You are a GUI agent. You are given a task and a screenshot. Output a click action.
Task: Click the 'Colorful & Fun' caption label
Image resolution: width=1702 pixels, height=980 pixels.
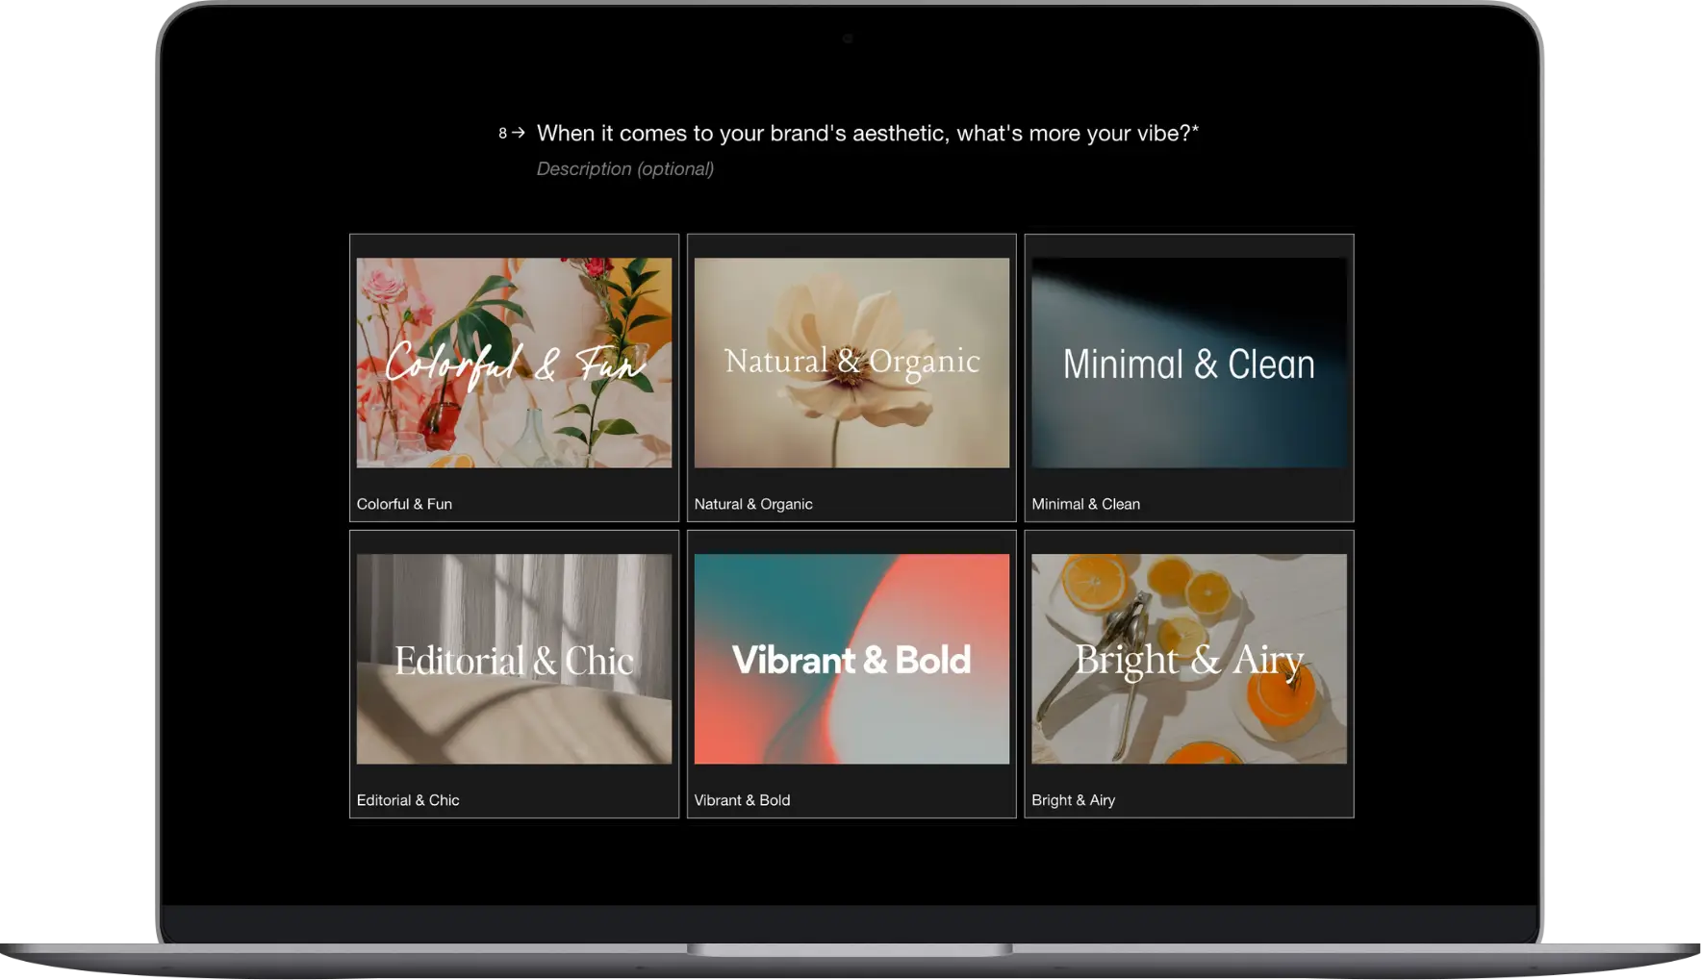[404, 504]
